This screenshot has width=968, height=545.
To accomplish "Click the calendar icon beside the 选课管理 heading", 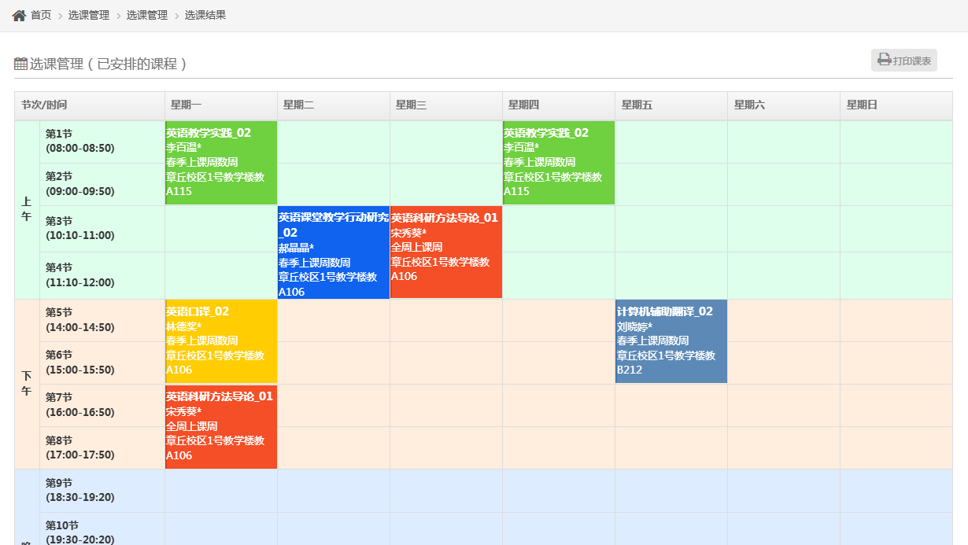I will (x=21, y=64).
